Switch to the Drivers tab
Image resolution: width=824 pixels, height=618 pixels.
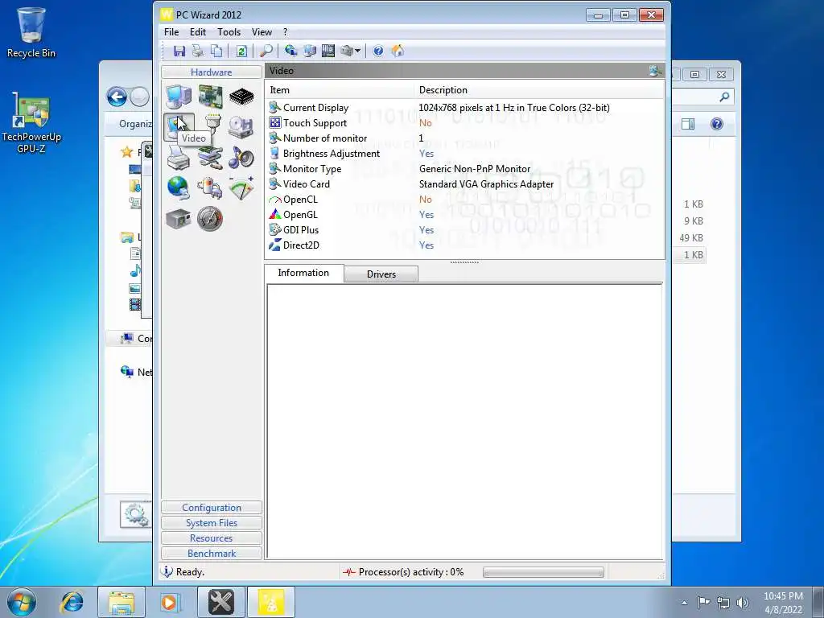pyautogui.click(x=381, y=274)
